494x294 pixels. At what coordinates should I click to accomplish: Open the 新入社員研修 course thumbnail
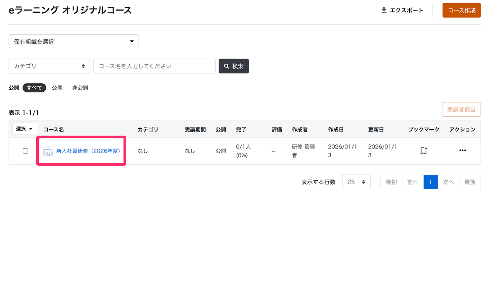pyautogui.click(x=48, y=151)
